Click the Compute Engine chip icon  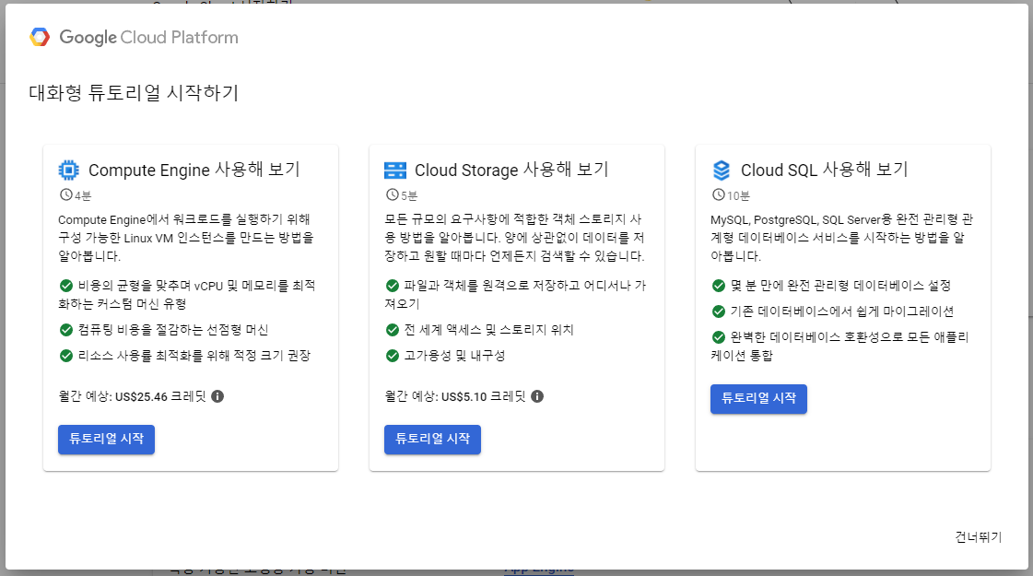(x=68, y=170)
